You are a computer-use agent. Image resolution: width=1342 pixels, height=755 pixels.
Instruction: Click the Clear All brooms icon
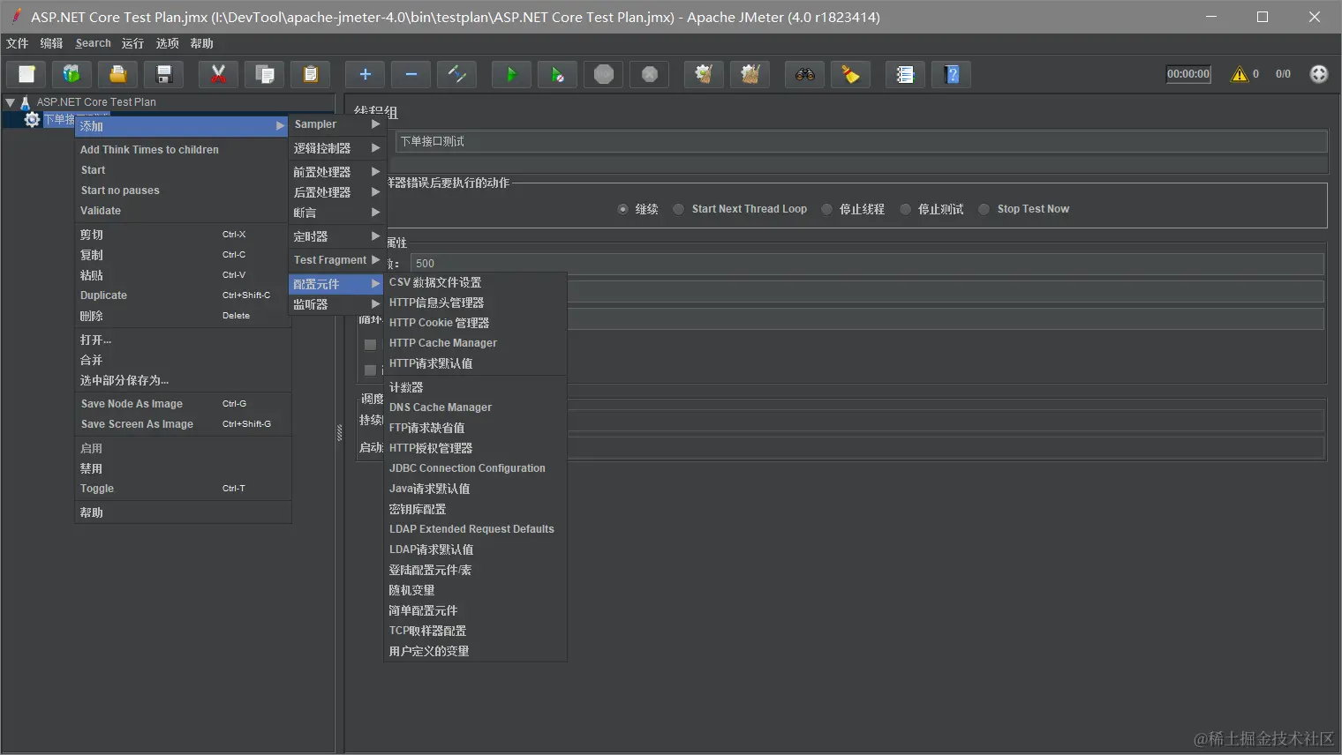tap(750, 74)
